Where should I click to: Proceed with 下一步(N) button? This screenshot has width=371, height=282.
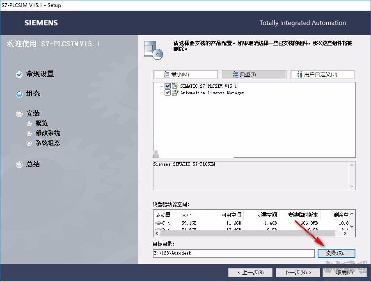click(x=298, y=273)
